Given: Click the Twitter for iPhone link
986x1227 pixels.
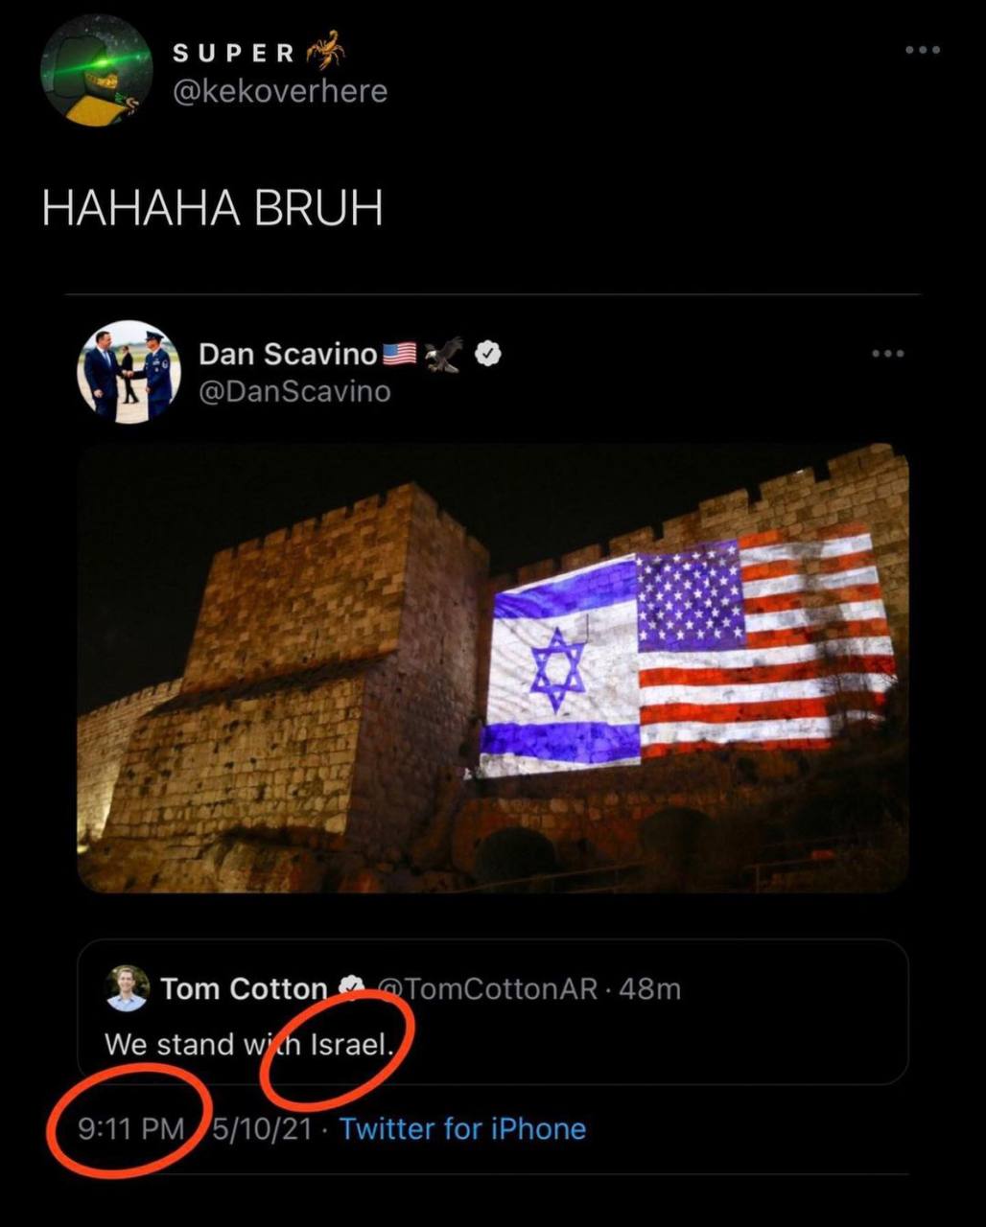Looking at the screenshot, I should (x=462, y=1128).
